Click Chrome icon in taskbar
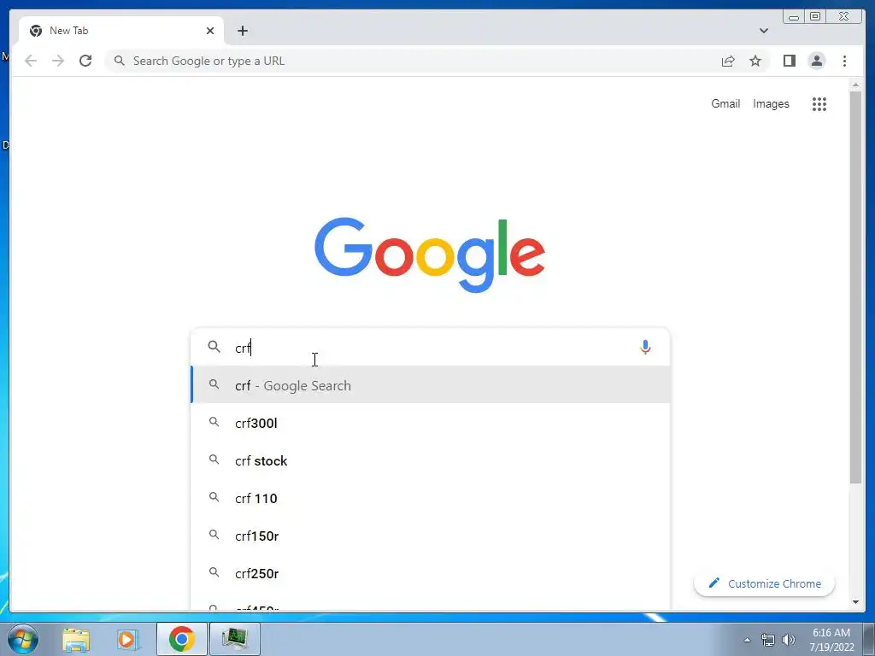 [182, 639]
